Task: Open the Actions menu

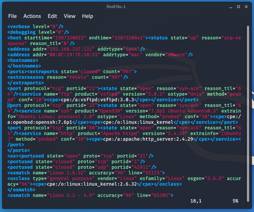Action: 32,16
